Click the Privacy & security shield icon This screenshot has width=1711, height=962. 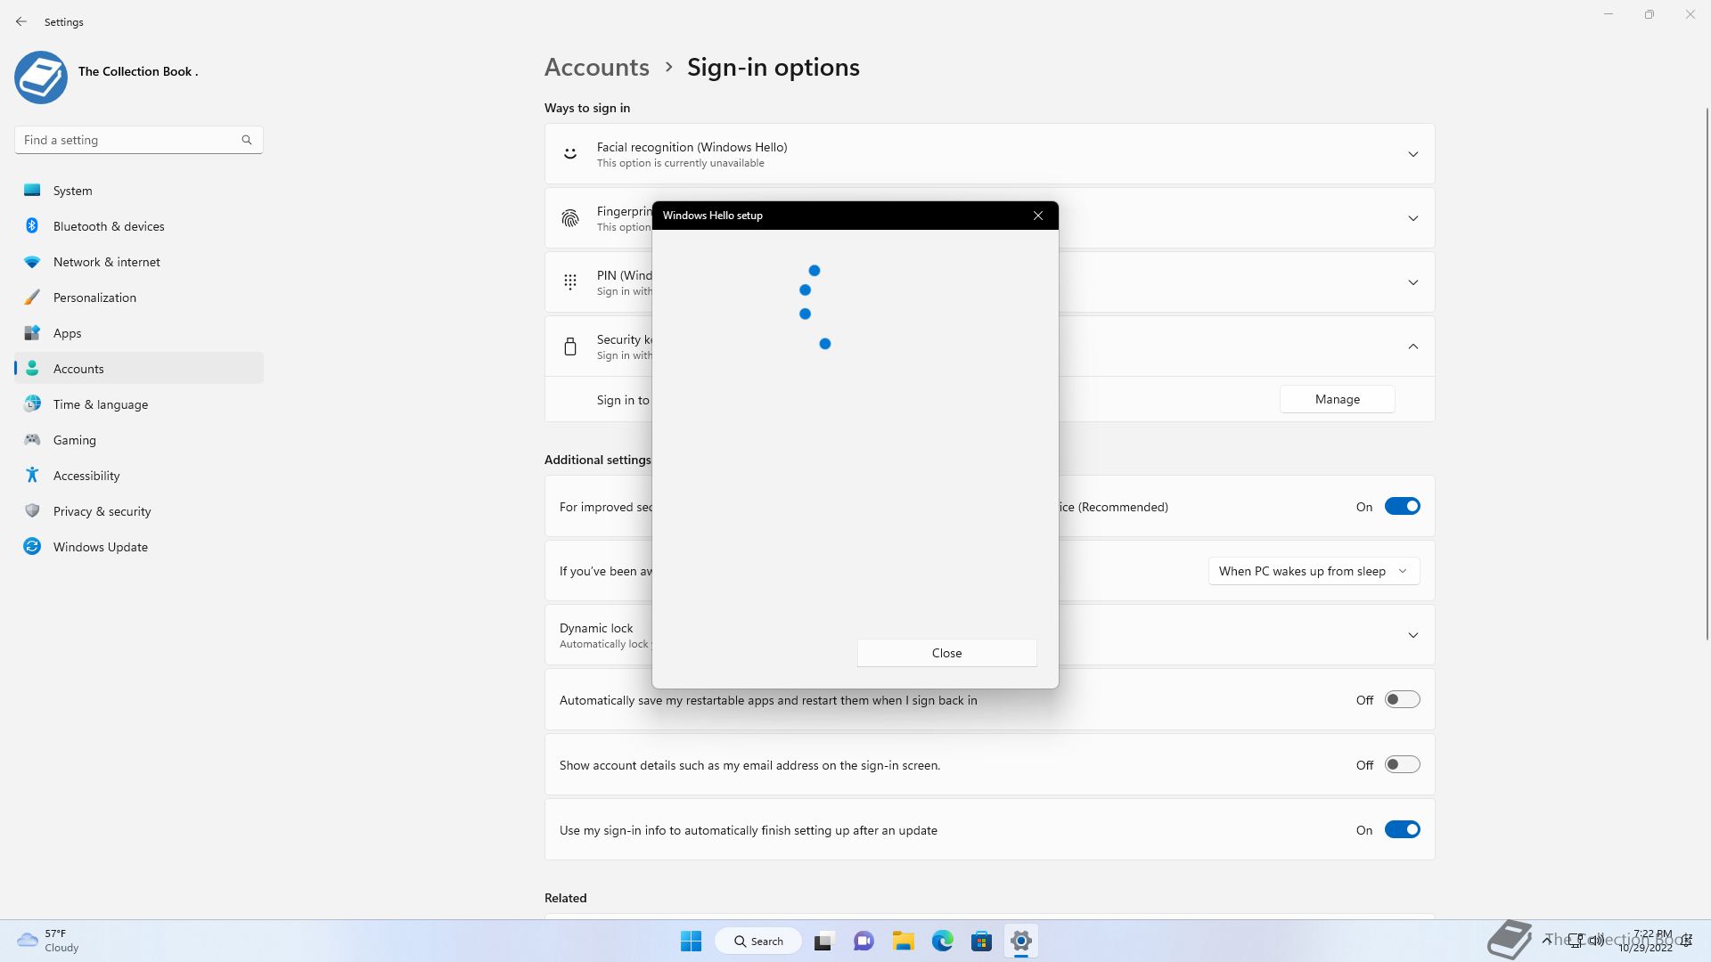pyautogui.click(x=32, y=511)
